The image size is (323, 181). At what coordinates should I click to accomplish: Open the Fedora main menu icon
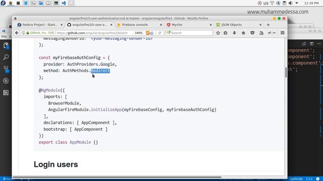(3, 3)
